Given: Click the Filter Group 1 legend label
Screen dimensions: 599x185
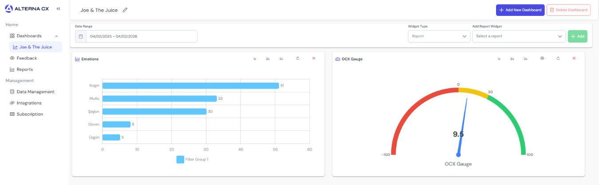Looking at the screenshot, I should (197, 159).
